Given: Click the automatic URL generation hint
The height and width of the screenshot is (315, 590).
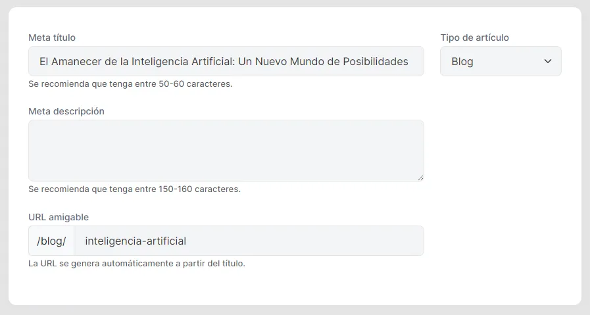Looking at the screenshot, I should coord(137,264).
